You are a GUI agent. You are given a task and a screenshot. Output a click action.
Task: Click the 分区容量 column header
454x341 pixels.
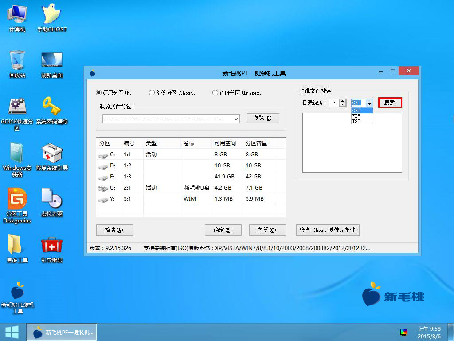pyautogui.click(x=258, y=143)
